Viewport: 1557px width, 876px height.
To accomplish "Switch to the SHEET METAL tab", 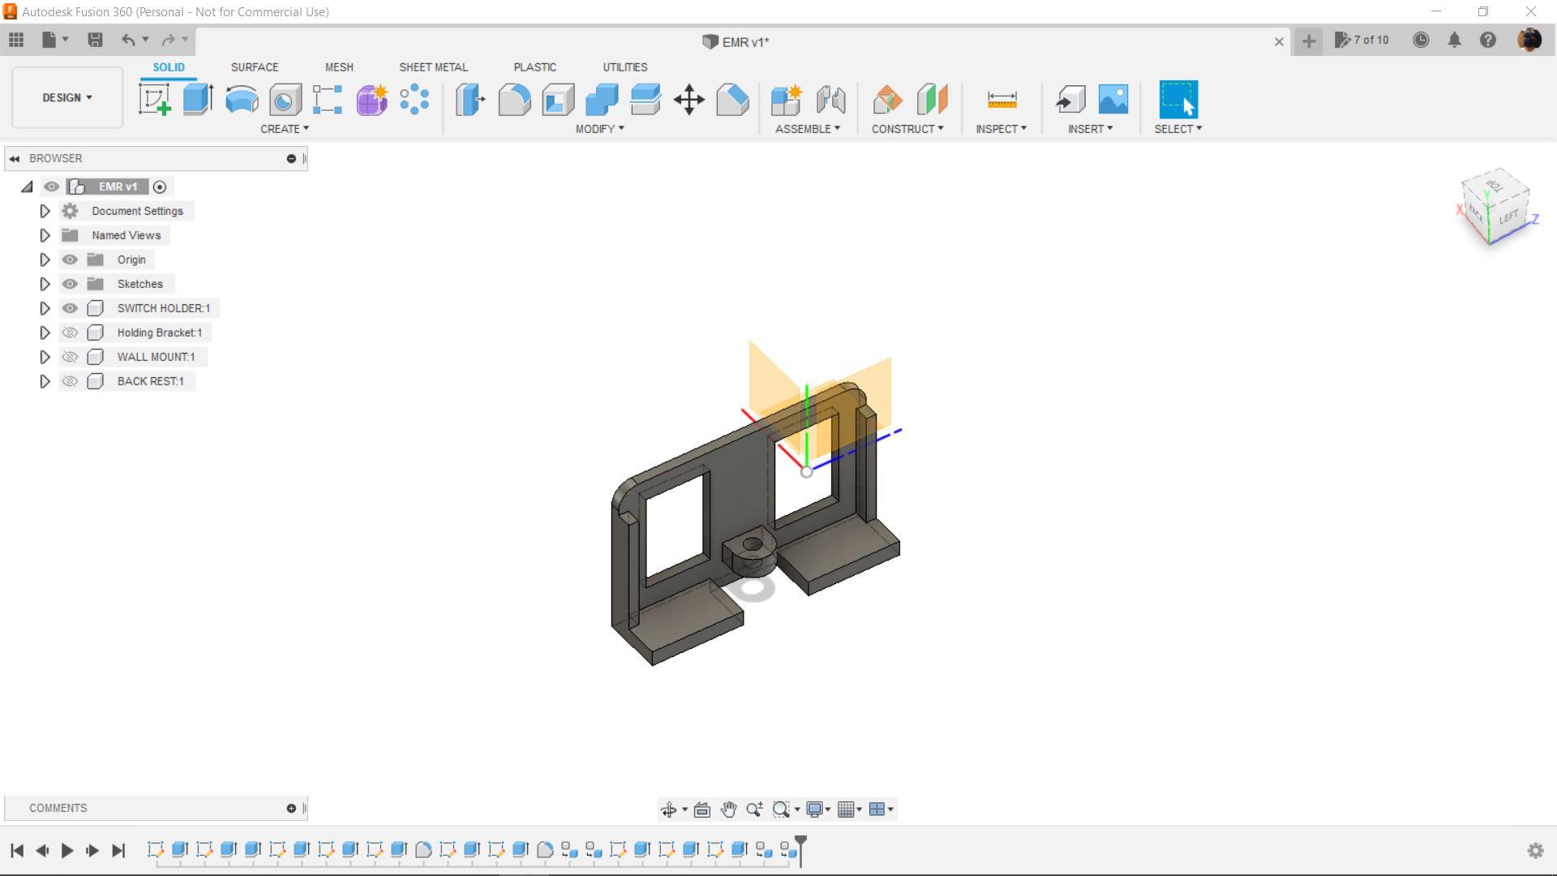I will tap(433, 67).
